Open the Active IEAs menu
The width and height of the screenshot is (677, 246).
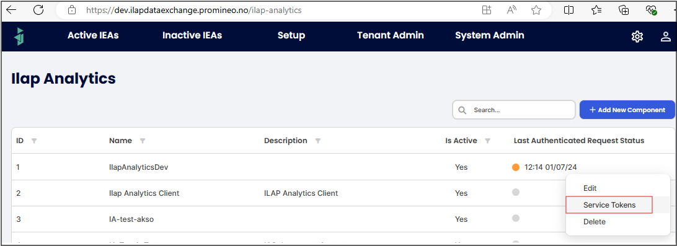point(93,36)
